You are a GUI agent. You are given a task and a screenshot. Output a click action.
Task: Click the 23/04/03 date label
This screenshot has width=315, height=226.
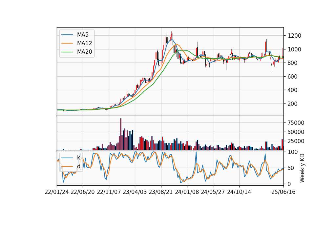click(x=135, y=192)
